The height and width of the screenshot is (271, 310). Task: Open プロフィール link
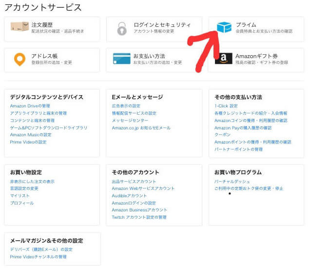click(22, 203)
